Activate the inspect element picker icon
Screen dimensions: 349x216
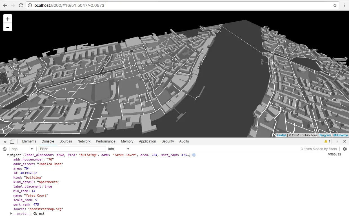click(5, 141)
